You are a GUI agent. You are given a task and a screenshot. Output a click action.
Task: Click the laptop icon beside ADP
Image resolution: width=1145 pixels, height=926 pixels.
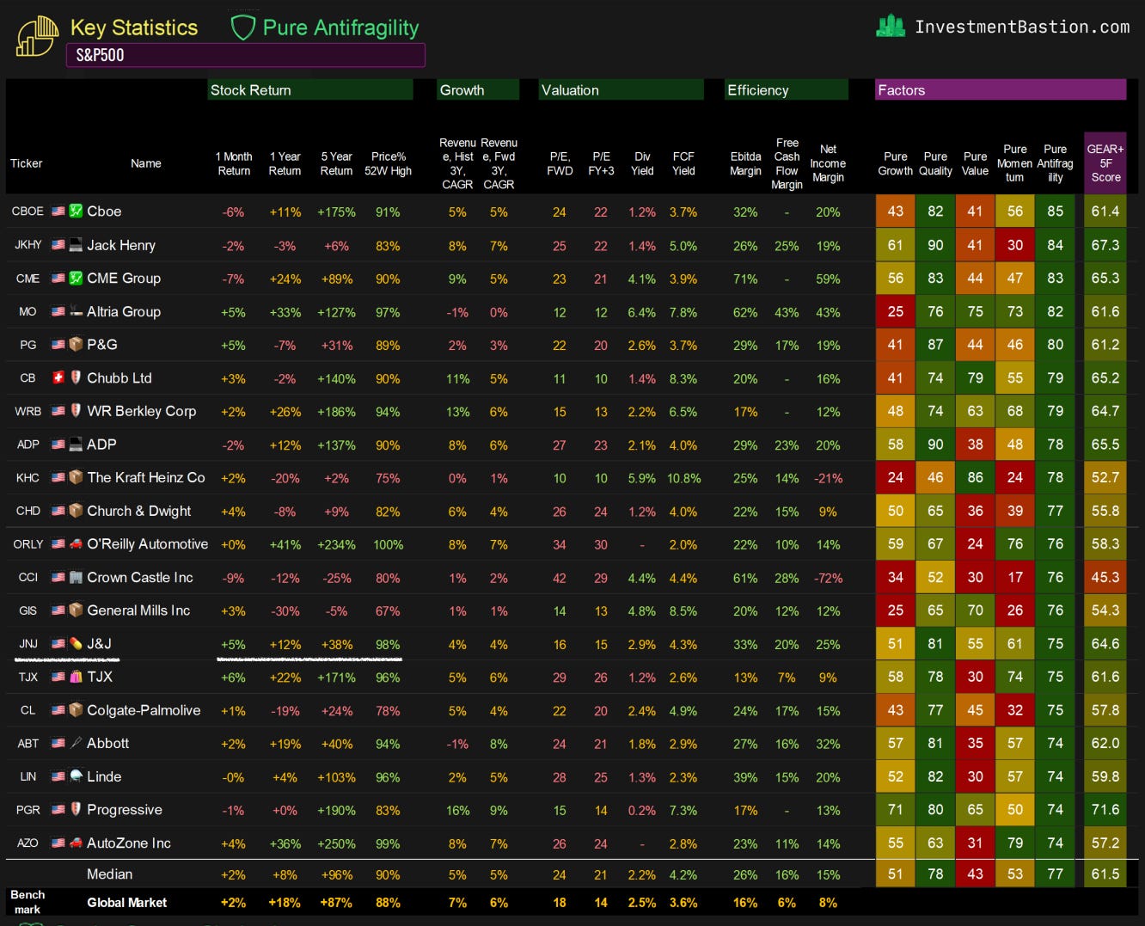(x=76, y=445)
